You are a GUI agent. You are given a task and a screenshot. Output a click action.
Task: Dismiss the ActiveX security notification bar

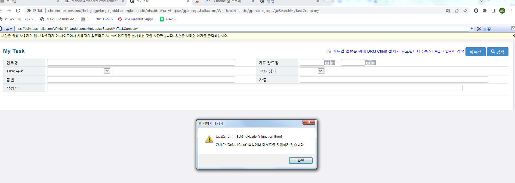point(513,36)
